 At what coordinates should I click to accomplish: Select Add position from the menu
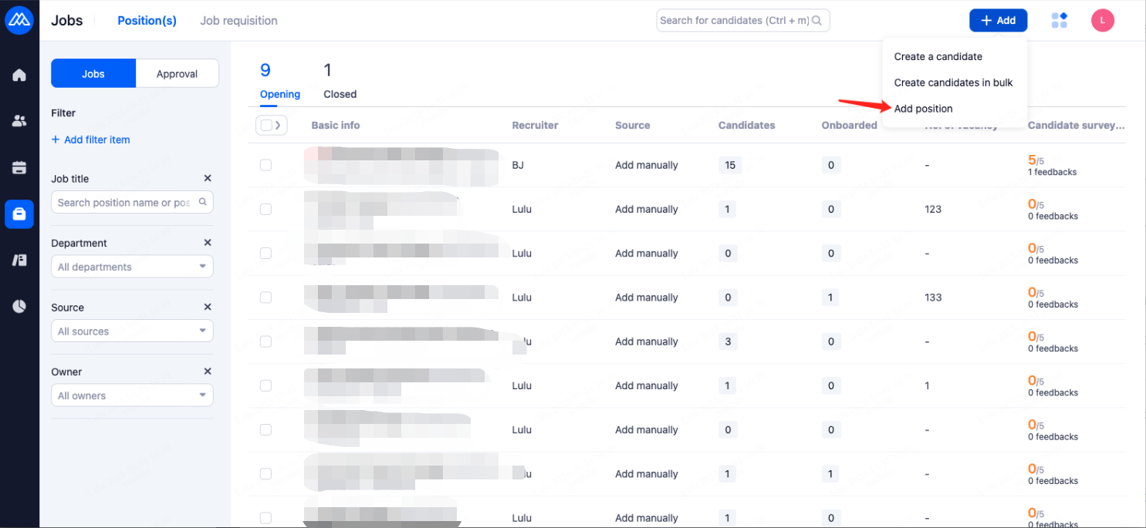tap(923, 109)
